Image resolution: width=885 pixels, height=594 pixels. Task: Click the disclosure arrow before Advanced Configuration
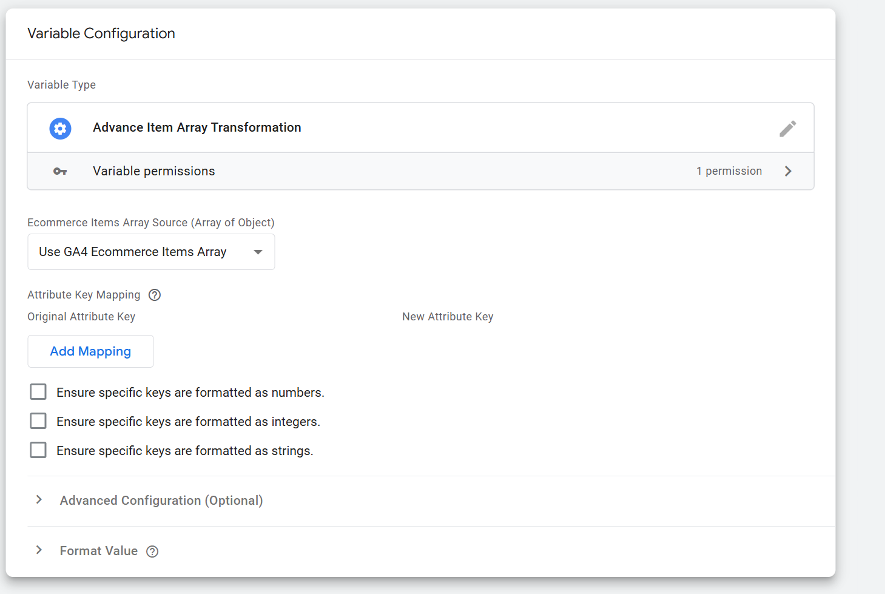[39, 500]
